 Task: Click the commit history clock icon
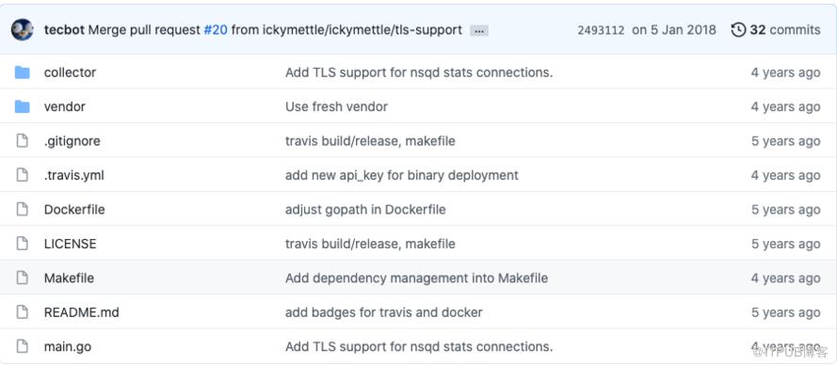[738, 30]
